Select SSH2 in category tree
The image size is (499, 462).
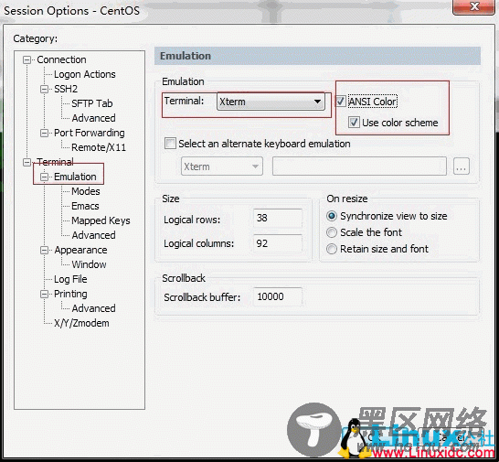coord(66,89)
